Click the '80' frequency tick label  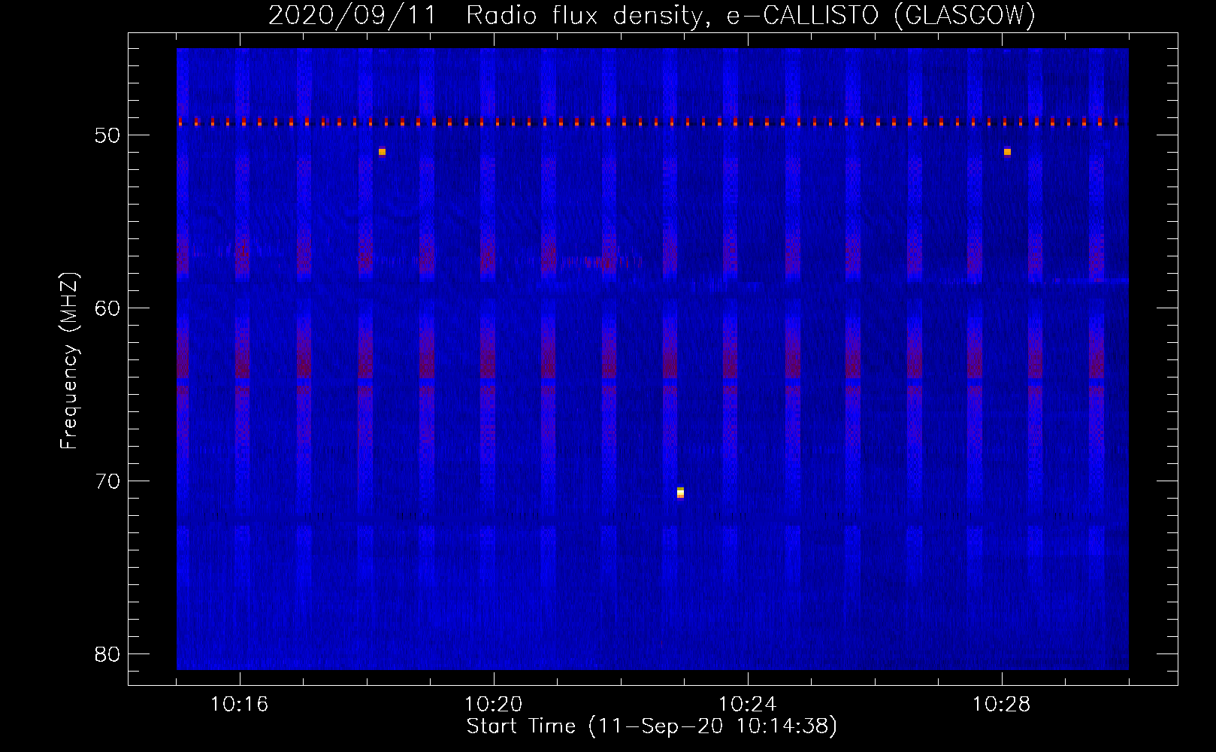[x=107, y=654]
